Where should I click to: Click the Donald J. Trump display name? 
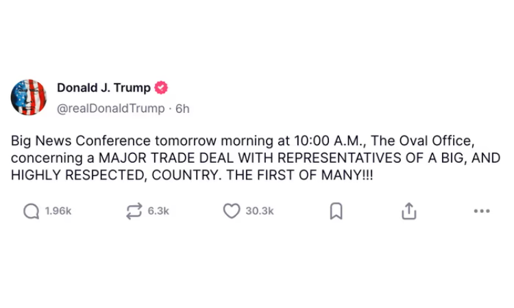click(103, 88)
